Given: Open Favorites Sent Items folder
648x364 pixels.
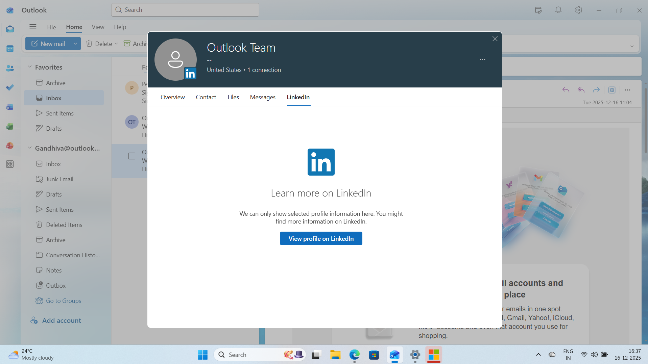Looking at the screenshot, I should (64, 113).
